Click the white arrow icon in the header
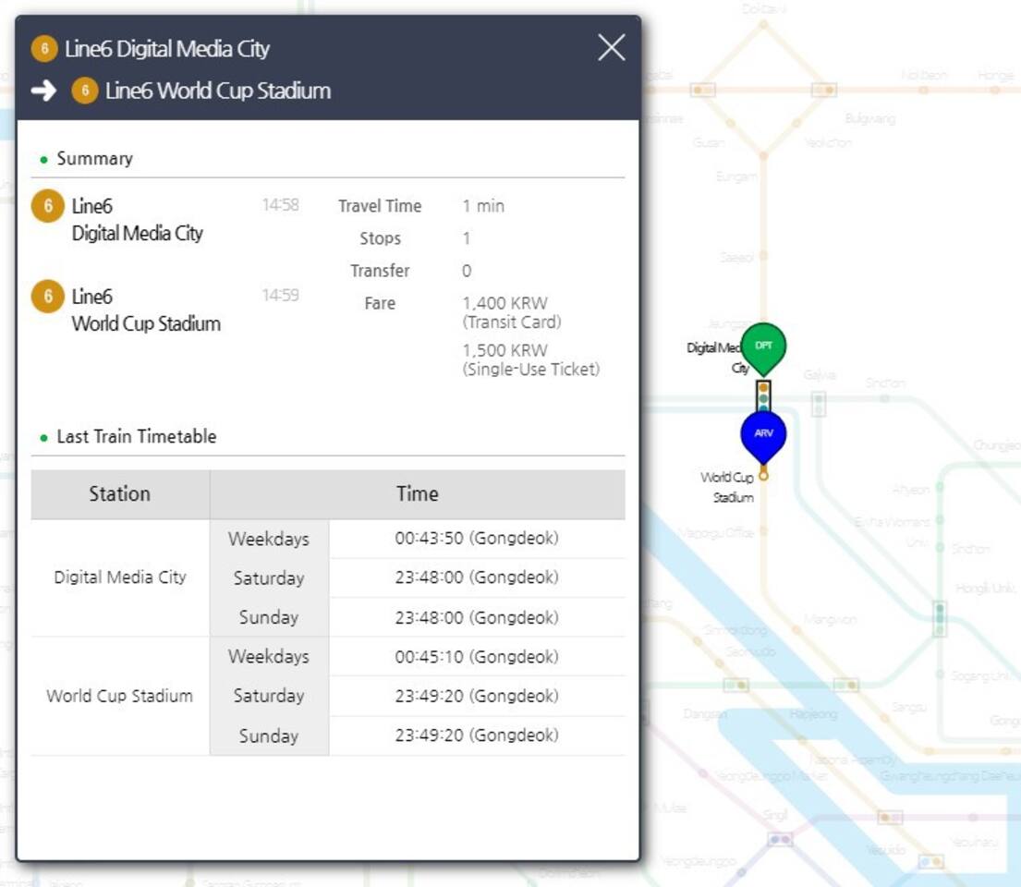This screenshot has height=887, width=1021. (x=43, y=91)
